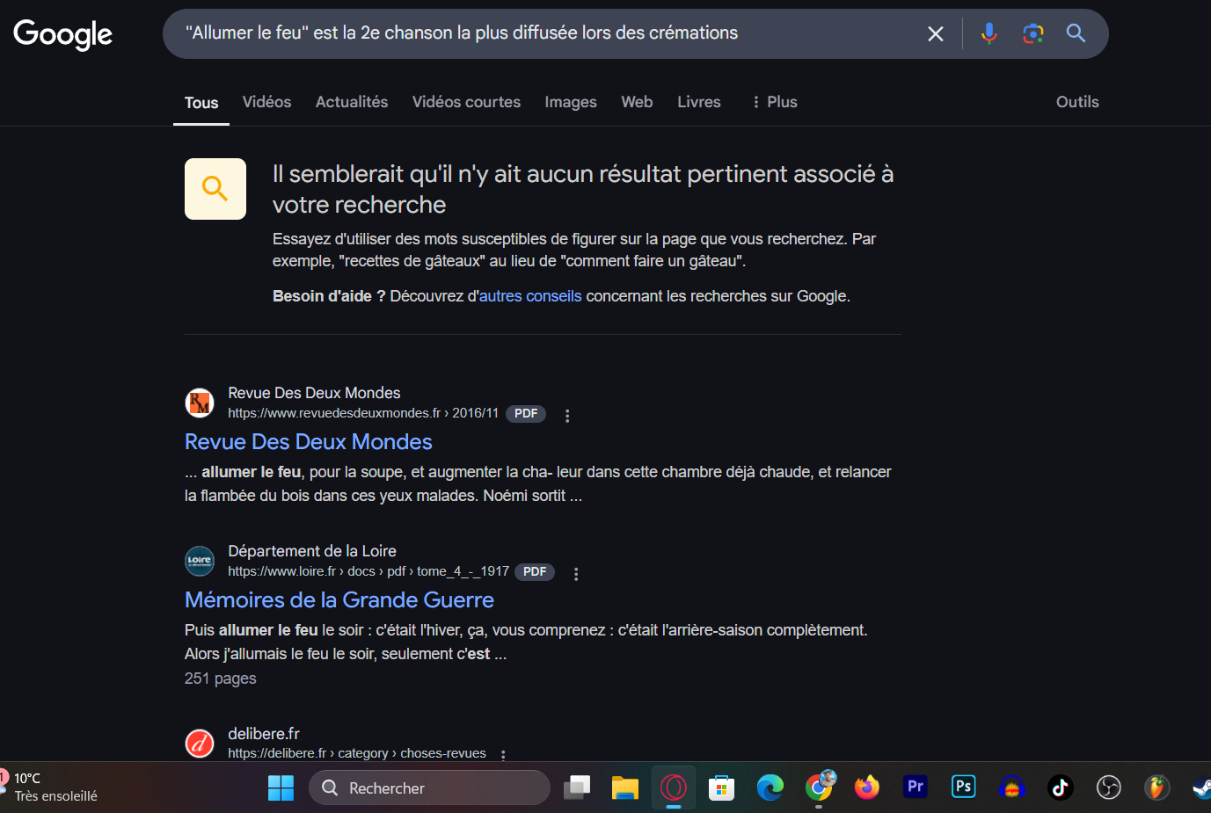The image size is (1211, 813).
Task: Click the 'Département de la Loire' site name
Action: (312, 551)
